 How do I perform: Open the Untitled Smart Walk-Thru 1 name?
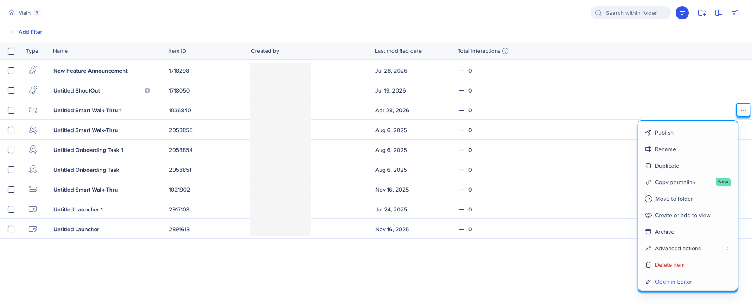coord(88,110)
